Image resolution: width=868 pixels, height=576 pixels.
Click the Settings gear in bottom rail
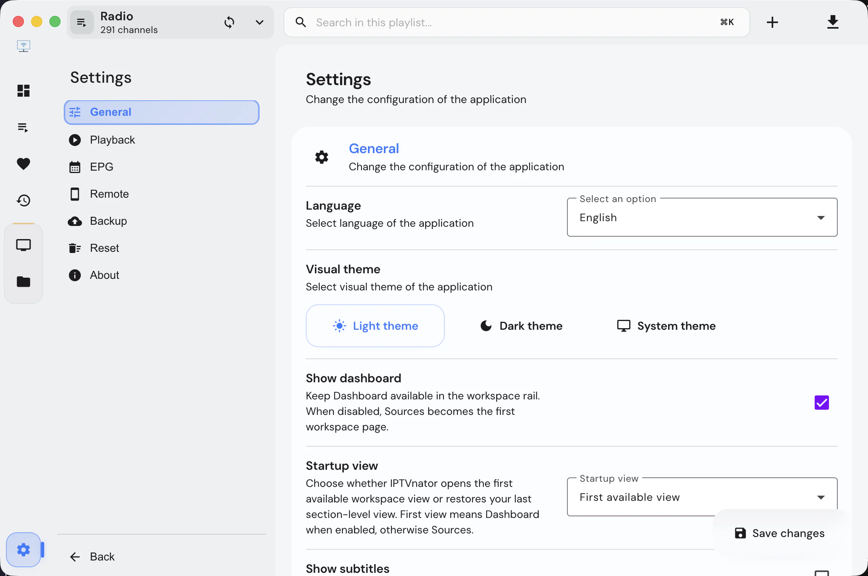[23, 550]
